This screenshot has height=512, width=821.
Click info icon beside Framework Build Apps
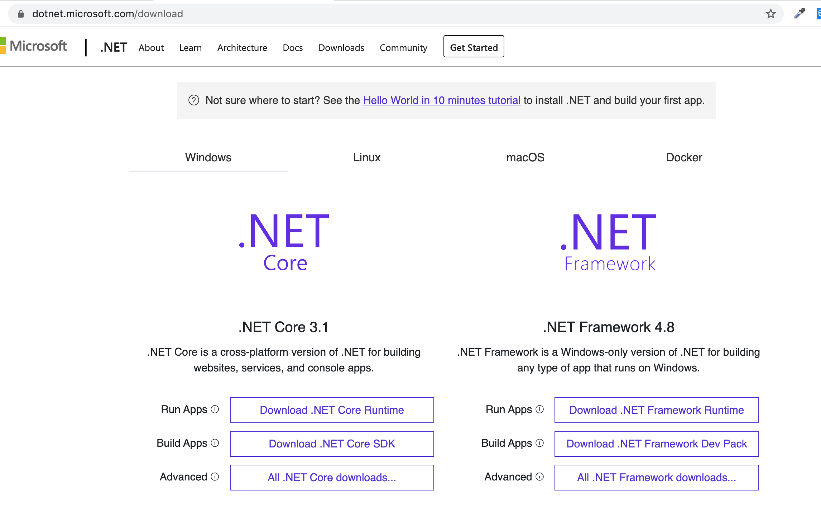[x=539, y=443]
